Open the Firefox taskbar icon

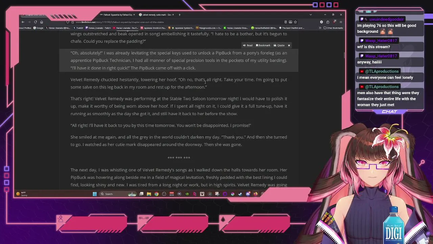click(x=255, y=194)
